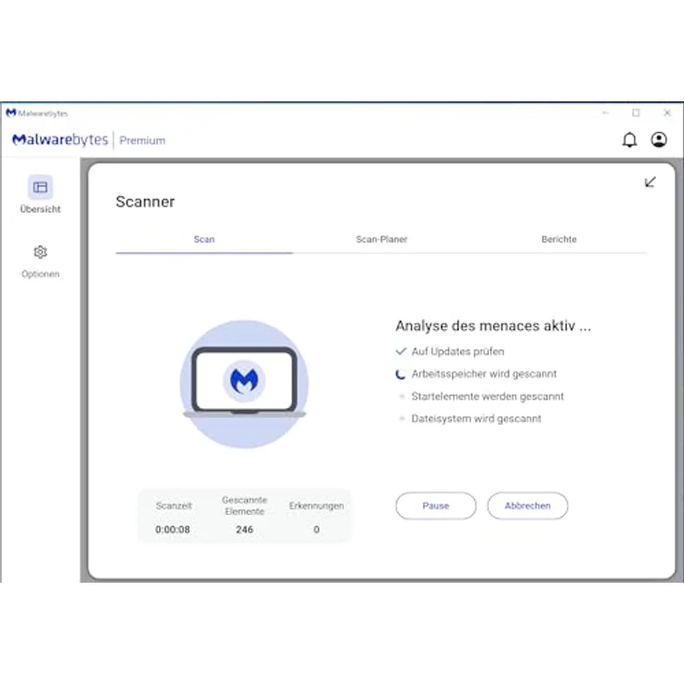Screen dimensions: 684x684
Task: Open the Übersicht dashboard icon
Action: click(x=40, y=187)
